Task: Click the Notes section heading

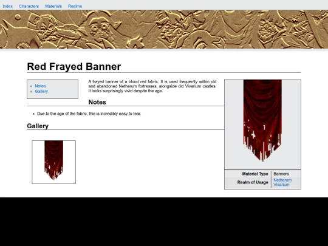Action: 97,102
